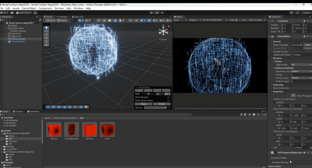This screenshot has height=168, width=312.
Task: Open the Gizmos dropdown in Visual Effect overlay
Action: 155,107
